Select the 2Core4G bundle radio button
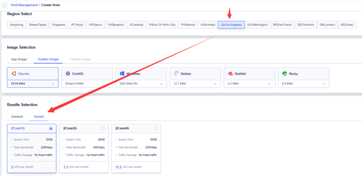The height and width of the screenshot is (176, 362). click(x=155, y=128)
